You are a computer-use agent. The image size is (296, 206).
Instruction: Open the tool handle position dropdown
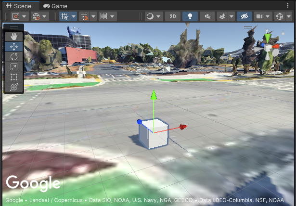click(x=19, y=16)
